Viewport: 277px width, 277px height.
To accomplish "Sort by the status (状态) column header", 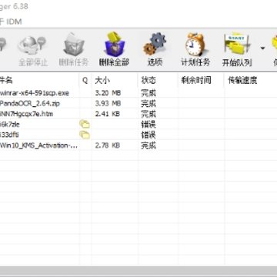I will pos(158,80).
